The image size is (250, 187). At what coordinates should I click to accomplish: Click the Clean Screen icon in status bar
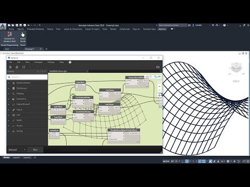click(244, 161)
